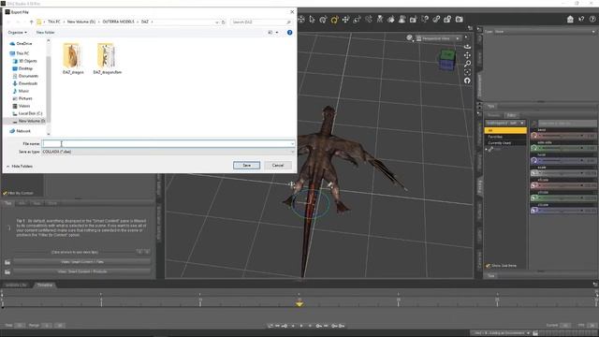Open the view options dropdown in Export dialog
Viewport: 599px width, 337px height.
click(277, 33)
